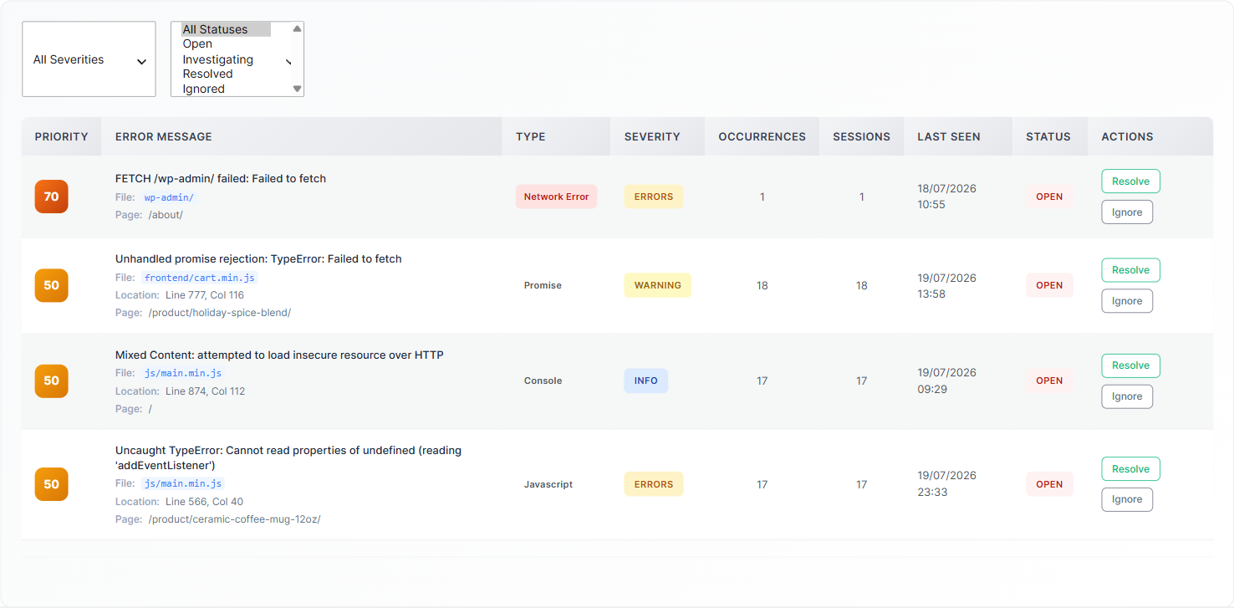This screenshot has width=1234, height=608.
Task: Click OPEN status of Uncaught TypeError row
Action: pos(1049,484)
